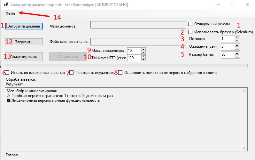This screenshot has width=255, height=160.
Task: Increase Размер батча with up arrow
Action: pos(237,53)
